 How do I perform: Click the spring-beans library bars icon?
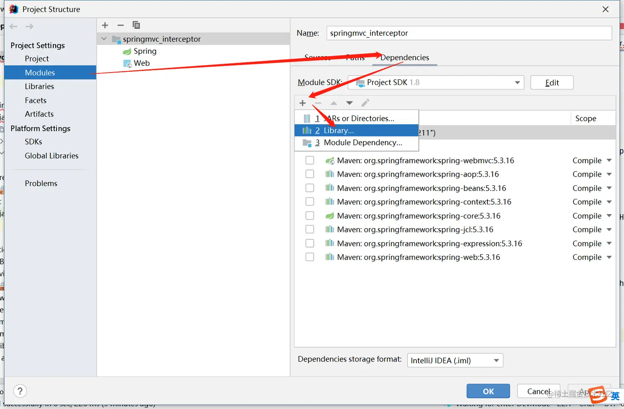click(x=330, y=188)
